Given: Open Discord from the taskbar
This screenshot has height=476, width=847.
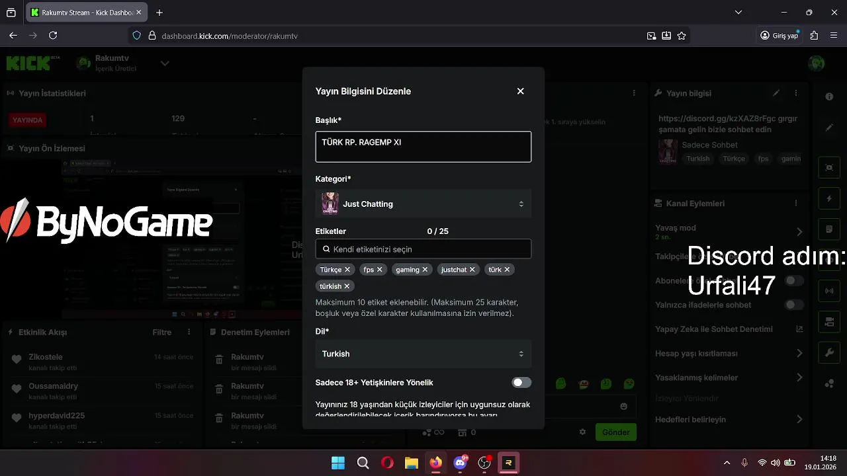Looking at the screenshot, I should pyautogui.click(x=460, y=463).
